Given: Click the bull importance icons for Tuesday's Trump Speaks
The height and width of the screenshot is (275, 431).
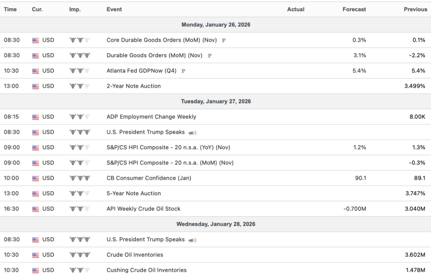Looking at the screenshot, I should tap(80, 132).
